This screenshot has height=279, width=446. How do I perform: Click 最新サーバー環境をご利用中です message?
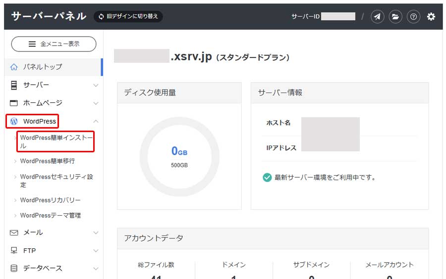click(x=325, y=178)
